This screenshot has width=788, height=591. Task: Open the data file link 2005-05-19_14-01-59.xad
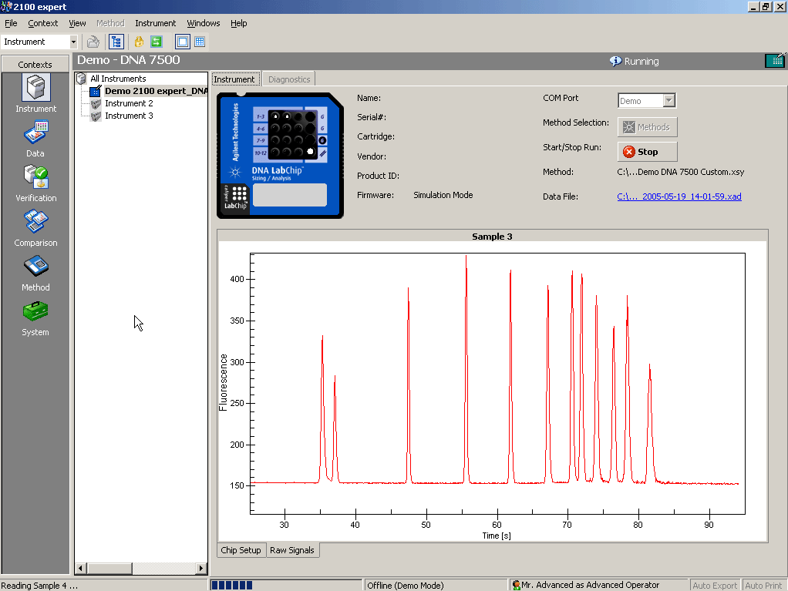pyautogui.click(x=679, y=196)
